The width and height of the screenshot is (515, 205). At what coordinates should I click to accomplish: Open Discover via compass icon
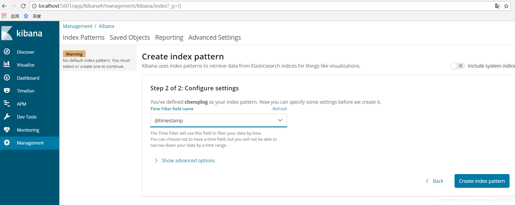click(x=7, y=51)
